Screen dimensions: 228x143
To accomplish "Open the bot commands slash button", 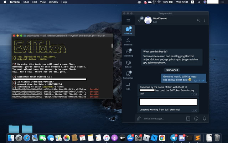I will (x=188, y=118).
